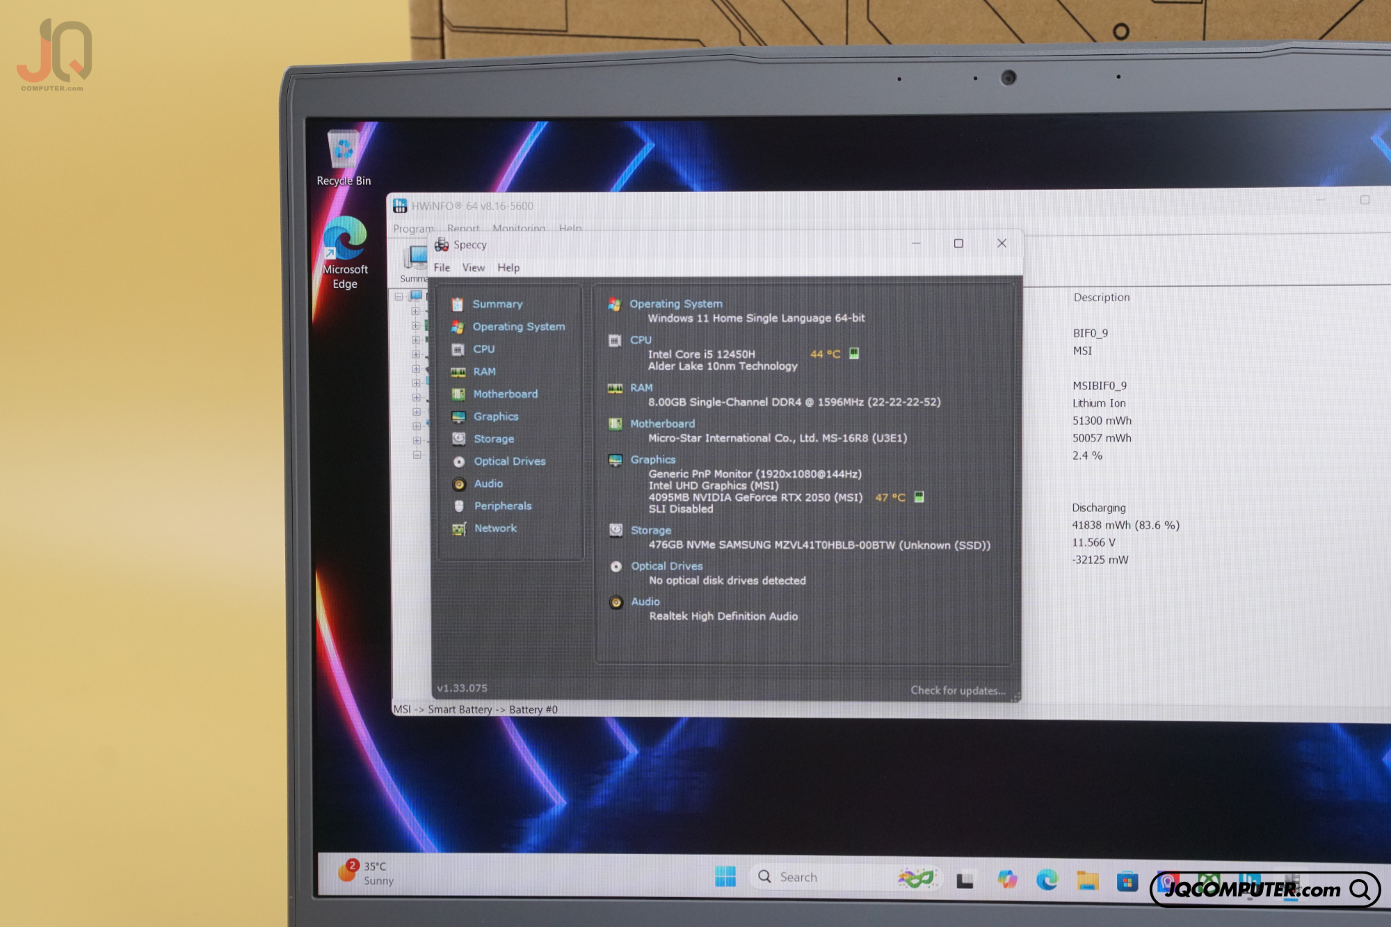This screenshot has height=927, width=1391.
Task: Select the Motherboard icon in Speccy sidebar
Action: point(458,394)
